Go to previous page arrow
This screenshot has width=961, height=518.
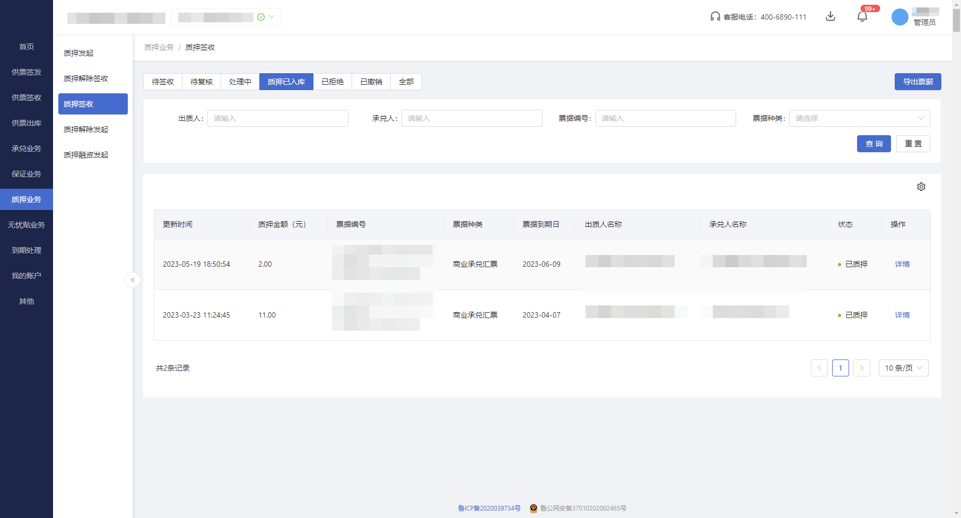pos(819,368)
